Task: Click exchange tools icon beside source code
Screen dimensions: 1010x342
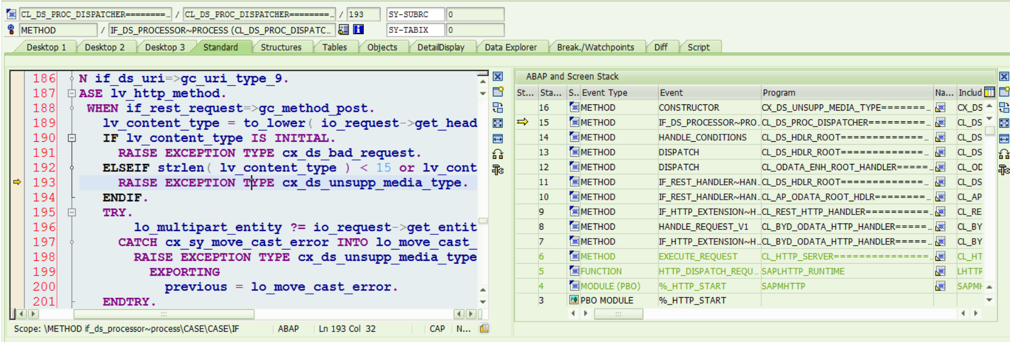Action: click(498, 154)
